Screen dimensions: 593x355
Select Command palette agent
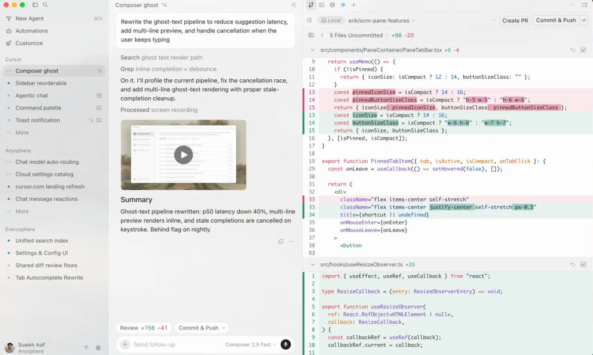[x=54, y=108]
